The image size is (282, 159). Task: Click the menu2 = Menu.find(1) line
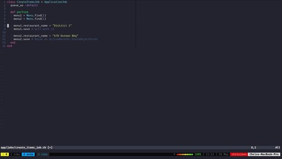(x=30, y=19)
